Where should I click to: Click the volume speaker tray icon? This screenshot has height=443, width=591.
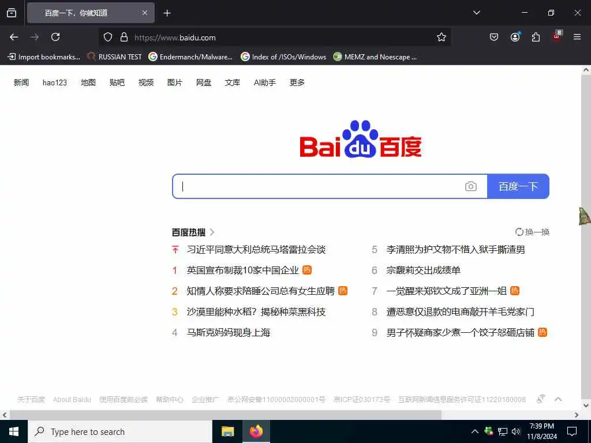tap(516, 431)
